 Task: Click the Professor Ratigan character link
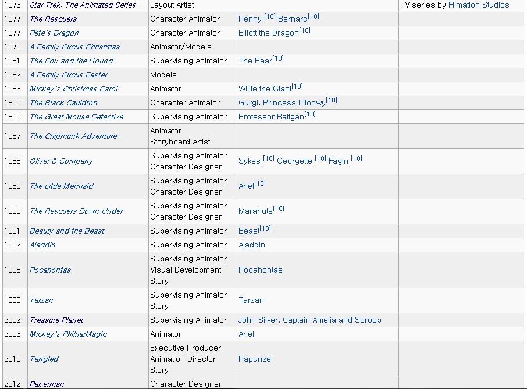[271, 117]
